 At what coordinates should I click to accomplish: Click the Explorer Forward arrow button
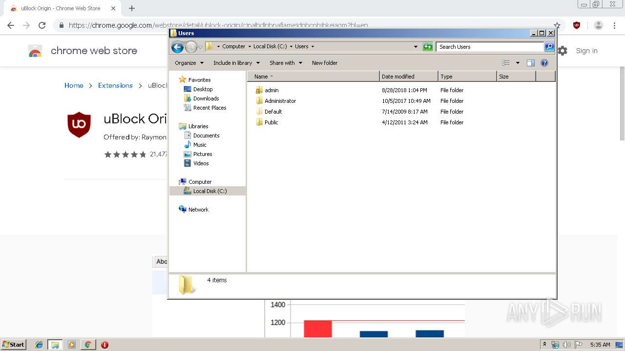[191, 47]
